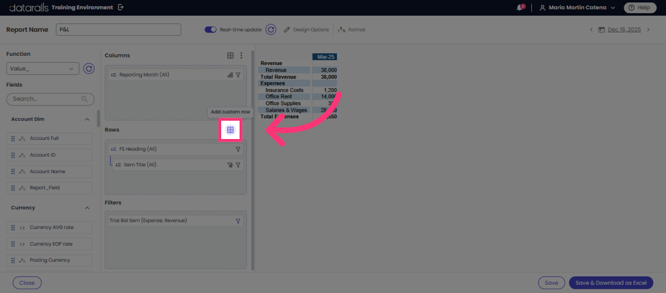Open the Columns three-dot options menu

tap(241, 56)
